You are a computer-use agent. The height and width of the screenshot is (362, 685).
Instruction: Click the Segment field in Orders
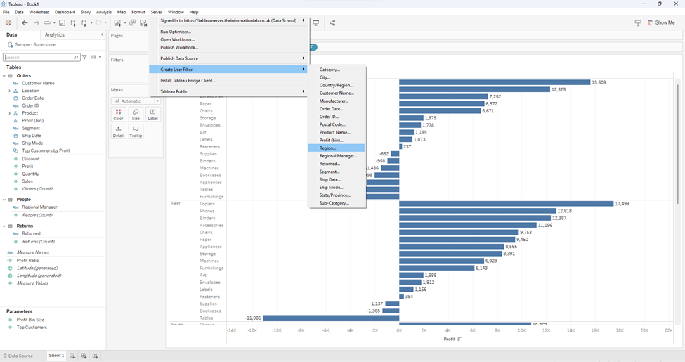(x=31, y=128)
